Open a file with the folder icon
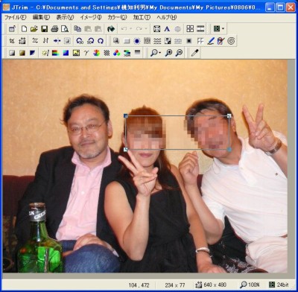This screenshot has width=298, height=292. [34, 29]
